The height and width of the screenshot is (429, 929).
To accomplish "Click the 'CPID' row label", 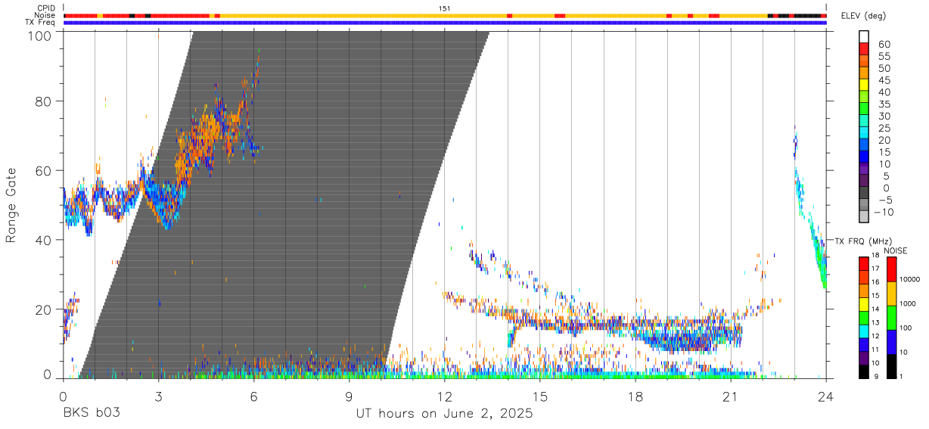I will (46, 8).
